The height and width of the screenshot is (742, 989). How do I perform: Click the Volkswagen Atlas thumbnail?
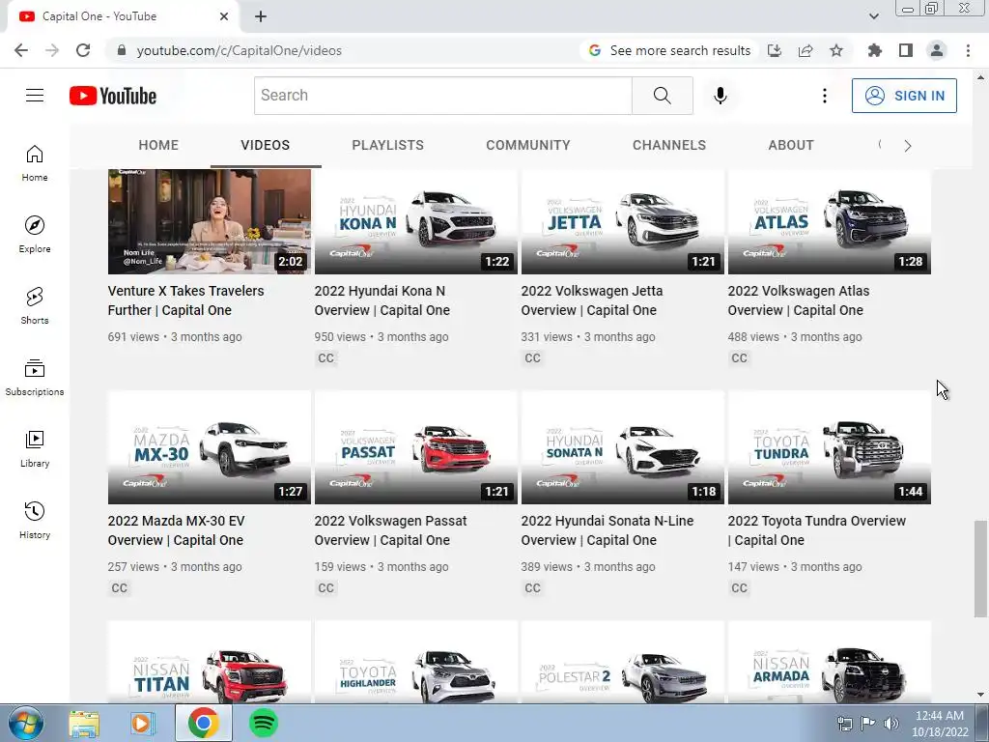(x=830, y=221)
